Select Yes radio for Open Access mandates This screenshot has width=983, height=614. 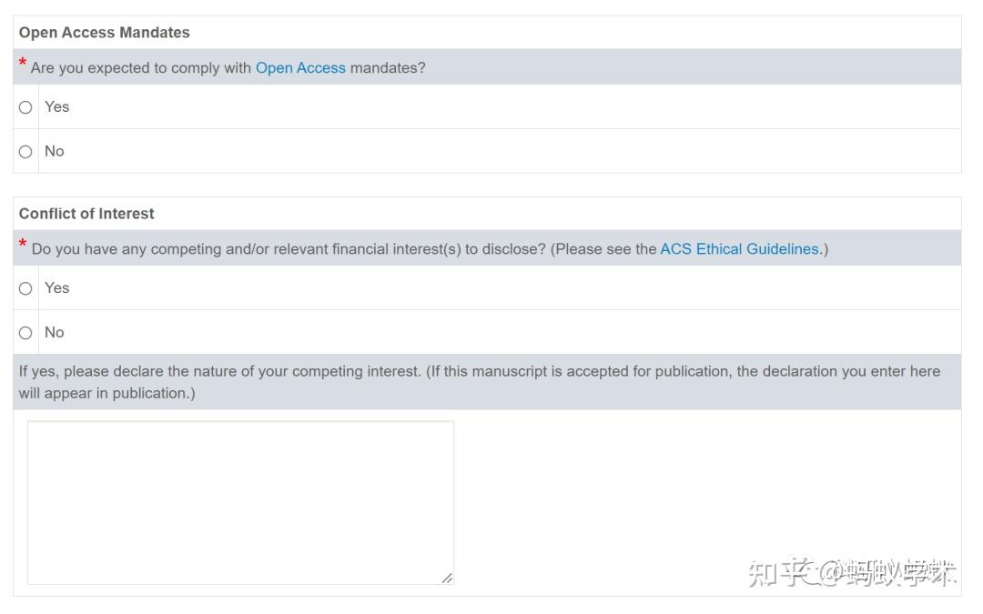[25, 107]
